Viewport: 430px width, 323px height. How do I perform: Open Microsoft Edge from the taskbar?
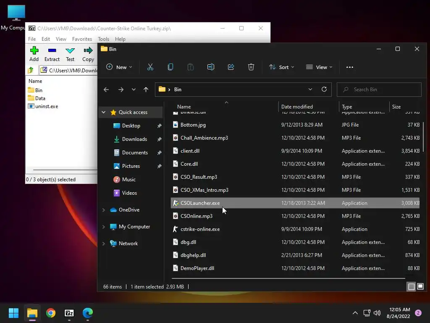click(88, 313)
